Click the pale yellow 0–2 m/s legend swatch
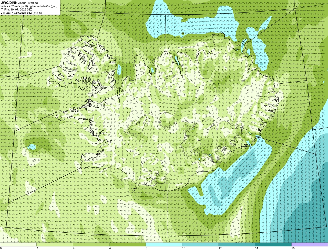Image resolution: width=328 pixels, height=250 pixels. coord(18,244)
